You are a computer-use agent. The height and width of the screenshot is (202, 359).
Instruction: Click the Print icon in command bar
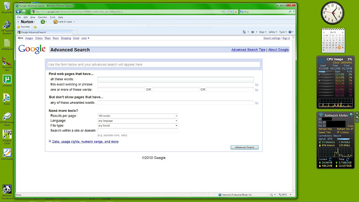tap(252, 32)
